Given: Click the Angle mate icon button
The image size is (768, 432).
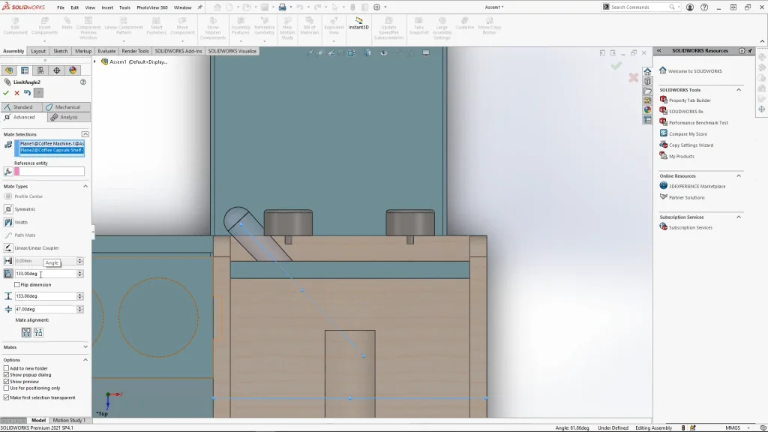Looking at the screenshot, I should [x=8, y=274].
